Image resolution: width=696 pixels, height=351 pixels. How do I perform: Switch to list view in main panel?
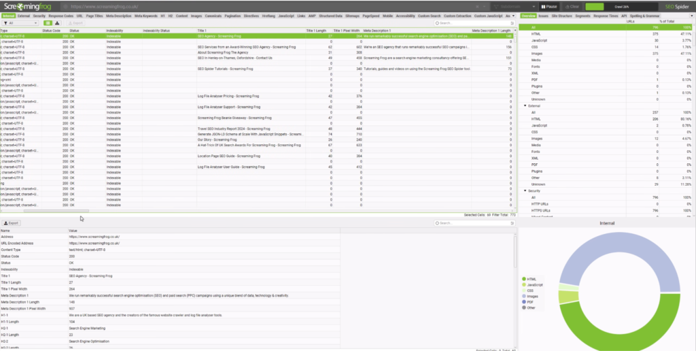point(48,23)
